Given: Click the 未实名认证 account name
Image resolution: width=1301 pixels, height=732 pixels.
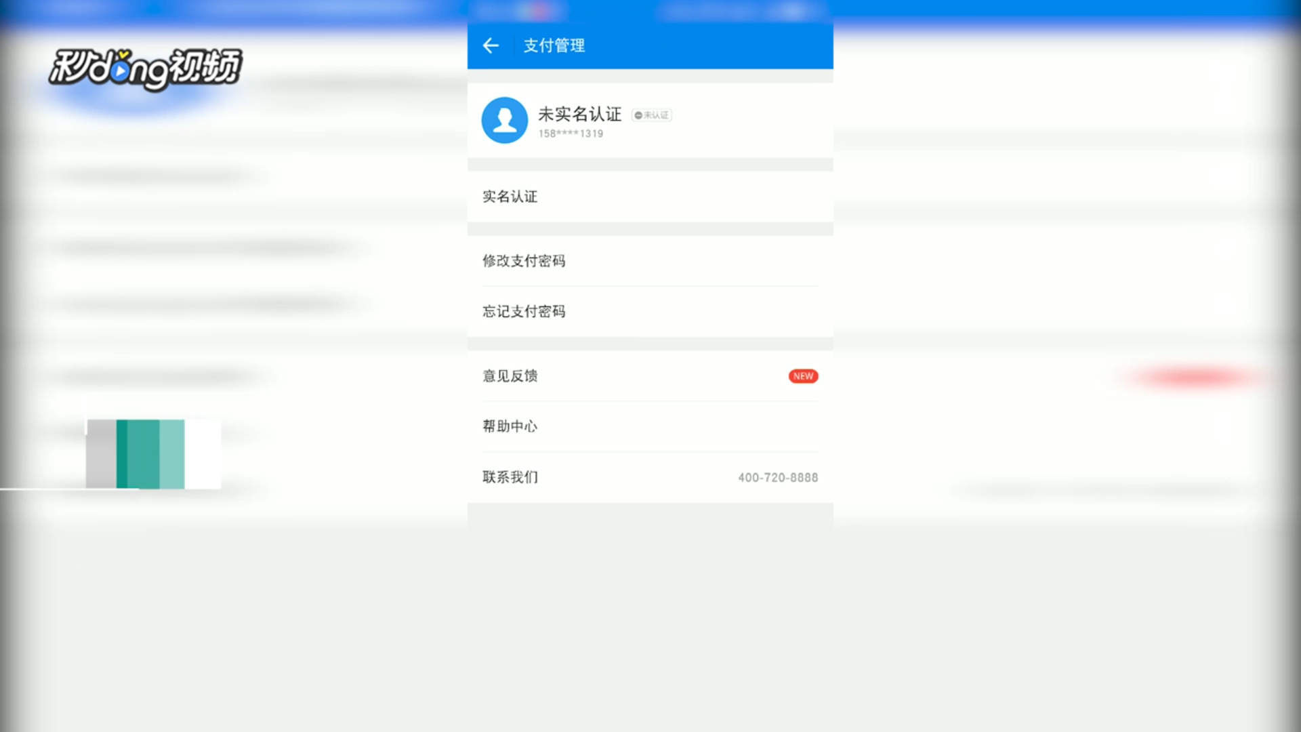Looking at the screenshot, I should pyautogui.click(x=579, y=114).
